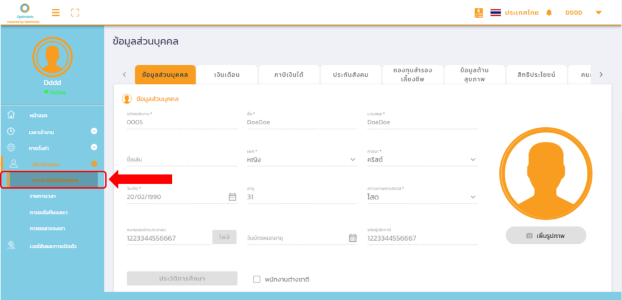Open the notifications bell

point(549,12)
